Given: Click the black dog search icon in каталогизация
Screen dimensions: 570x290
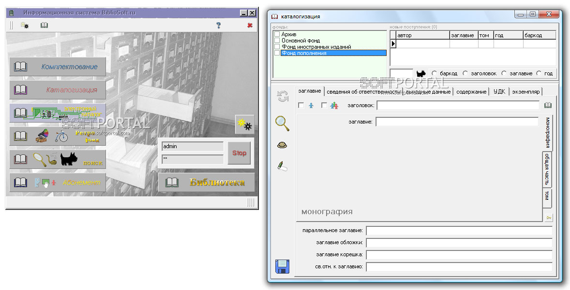Looking at the screenshot, I should pos(421,73).
